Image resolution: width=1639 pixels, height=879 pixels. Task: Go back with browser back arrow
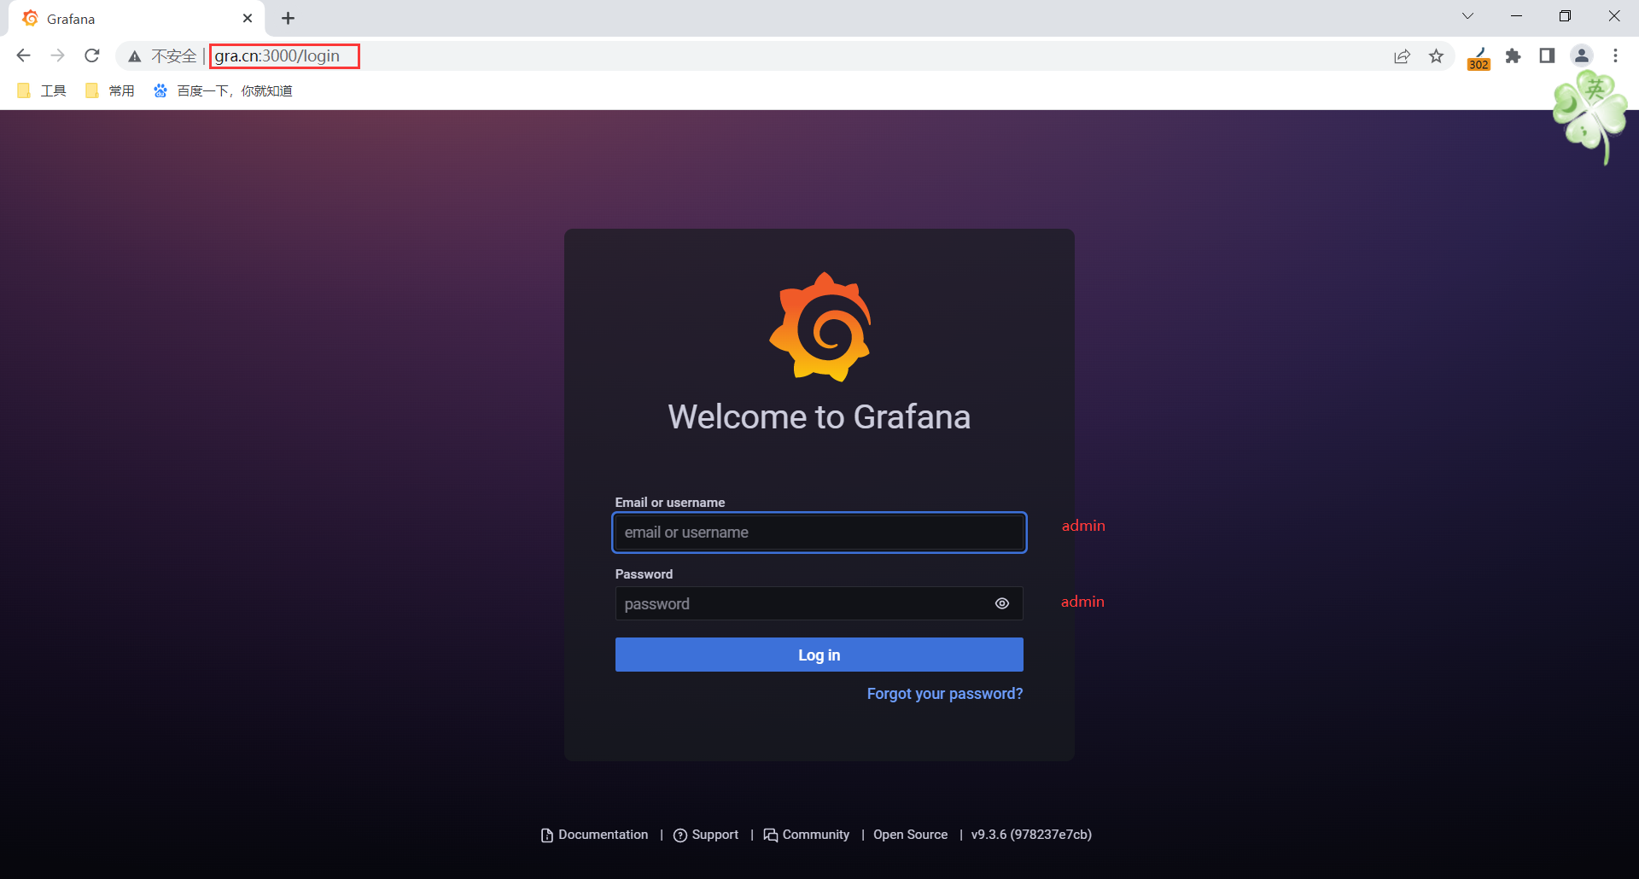tap(24, 55)
